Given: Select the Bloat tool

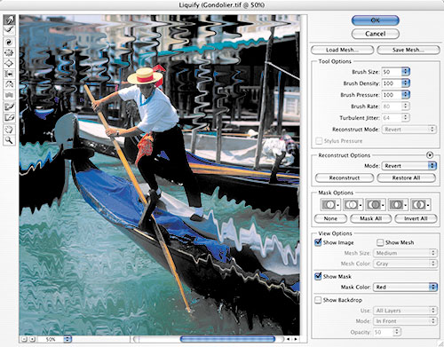Looking at the screenshot, I should point(9,63).
